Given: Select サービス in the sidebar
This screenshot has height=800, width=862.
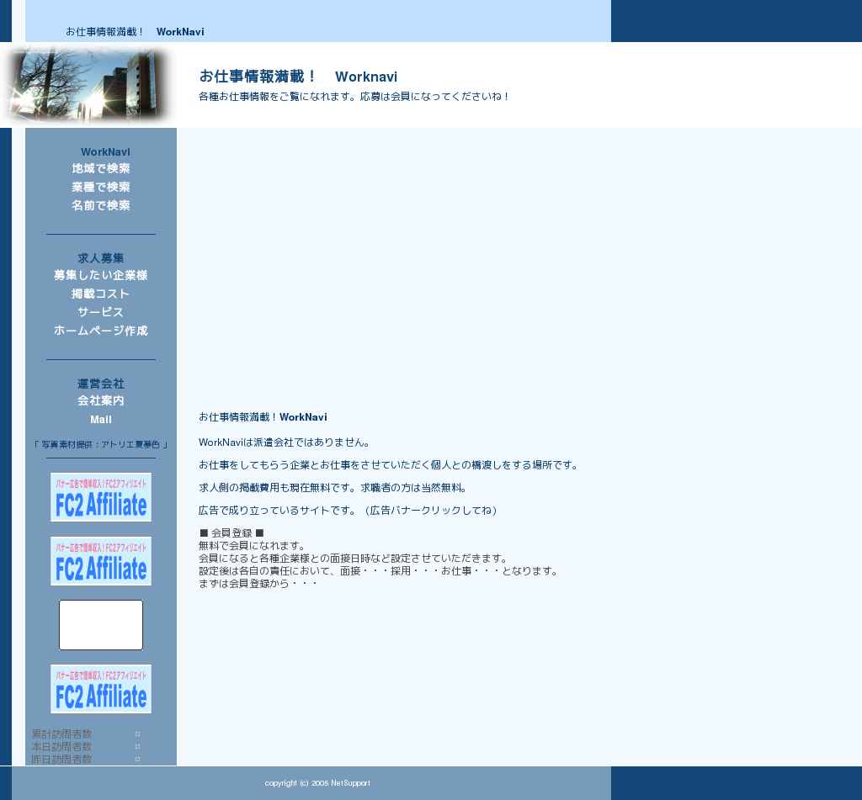Looking at the screenshot, I should click(101, 313).
